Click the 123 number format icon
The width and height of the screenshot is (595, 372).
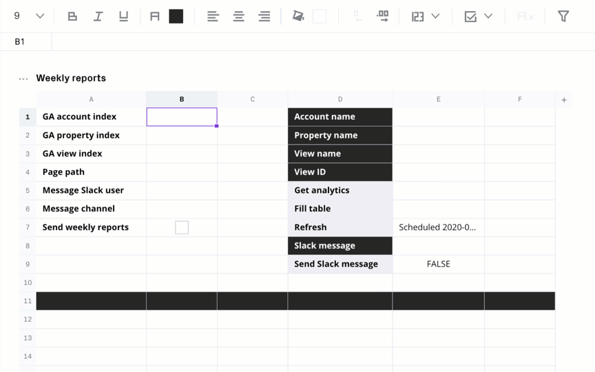click(x=417, y=17)
